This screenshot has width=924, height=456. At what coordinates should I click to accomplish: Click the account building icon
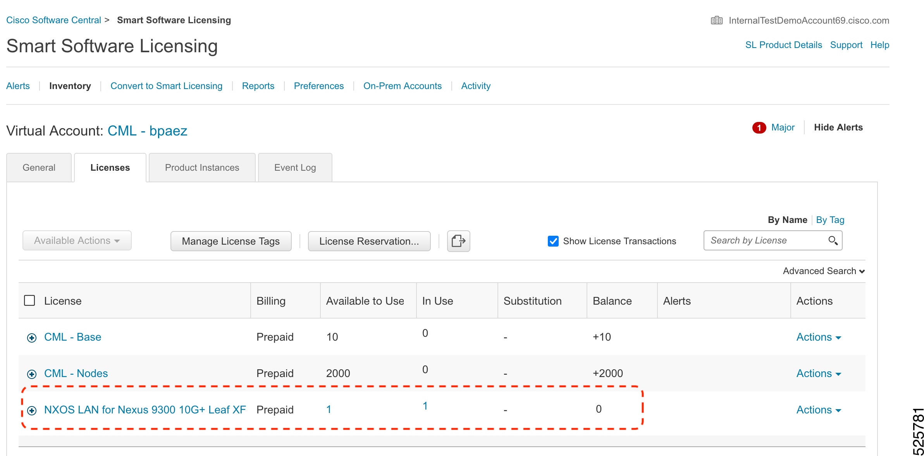[x=716, y=21]
